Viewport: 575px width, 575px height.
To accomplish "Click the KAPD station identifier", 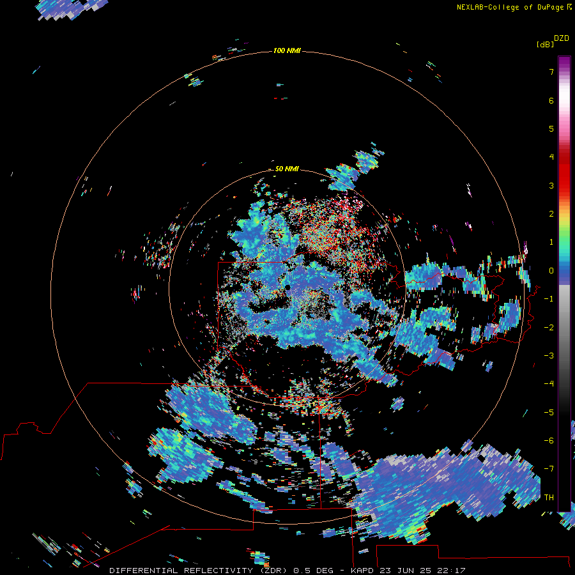I will (362, 571).
